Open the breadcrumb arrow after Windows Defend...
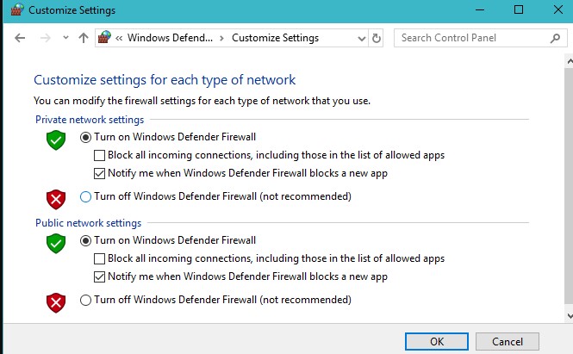 [x=221, y=38]
